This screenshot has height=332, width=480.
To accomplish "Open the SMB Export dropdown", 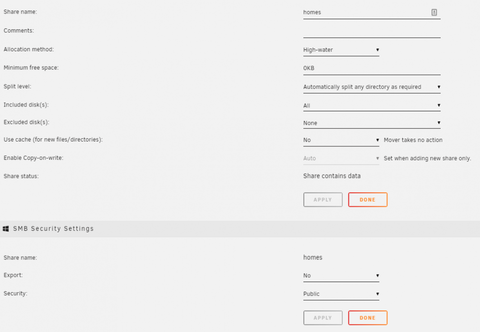I will [341, 276].
